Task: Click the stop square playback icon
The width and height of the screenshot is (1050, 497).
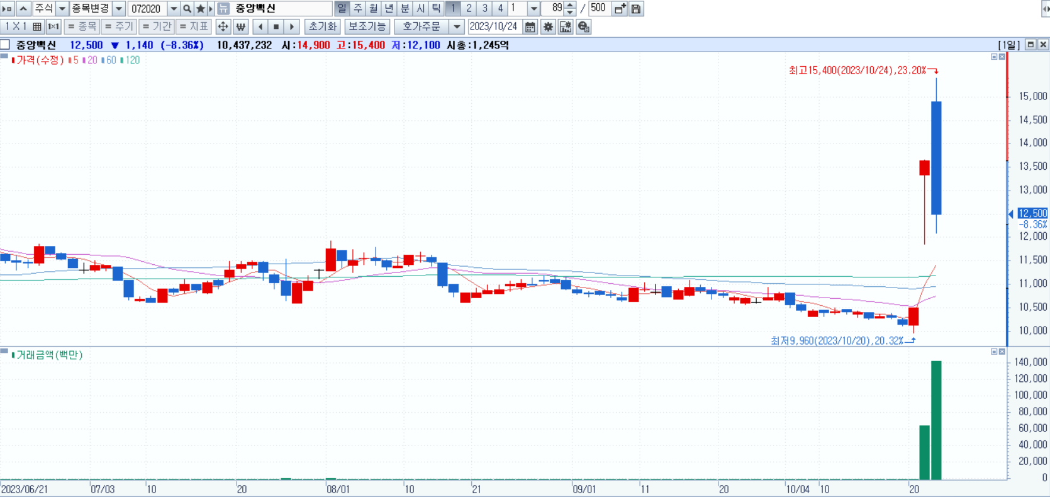Action: (x=276, y=26)
